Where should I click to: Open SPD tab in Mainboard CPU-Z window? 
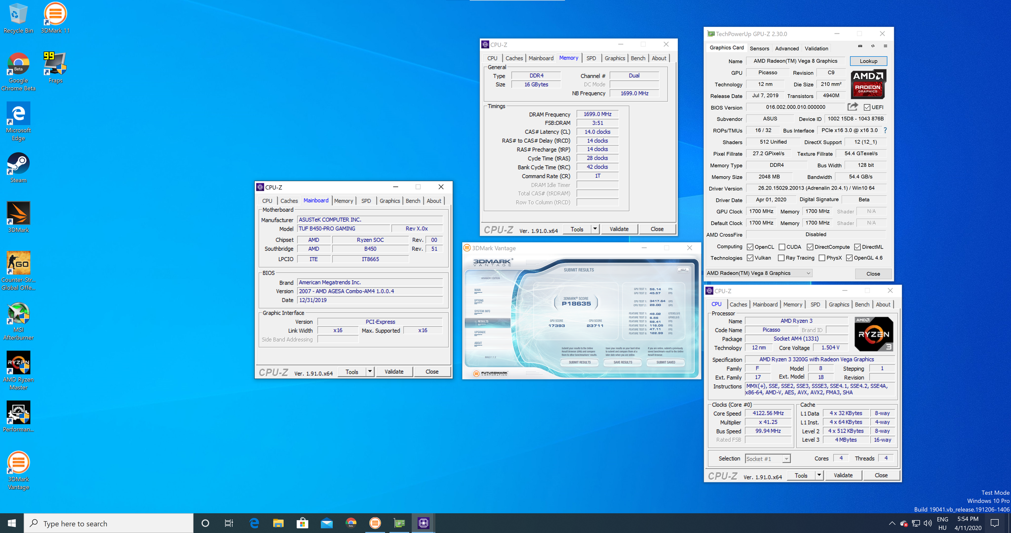(366, 201)
